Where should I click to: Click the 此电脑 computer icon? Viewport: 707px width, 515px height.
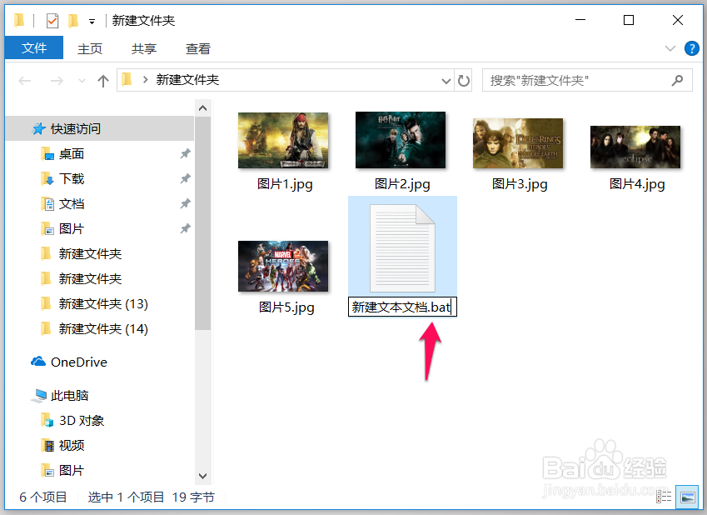click(39, 396)
